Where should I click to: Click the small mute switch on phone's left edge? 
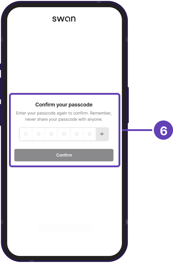[x=1, y=67]
